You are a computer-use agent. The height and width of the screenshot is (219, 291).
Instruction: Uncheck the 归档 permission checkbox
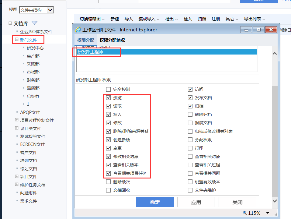point(190,106)
